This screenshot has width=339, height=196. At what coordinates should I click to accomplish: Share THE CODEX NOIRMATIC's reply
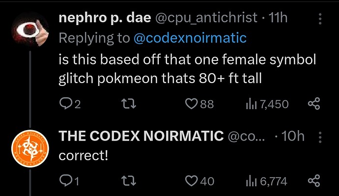tap(314, 181)
